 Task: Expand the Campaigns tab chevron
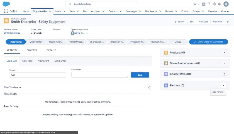(140, 11)
